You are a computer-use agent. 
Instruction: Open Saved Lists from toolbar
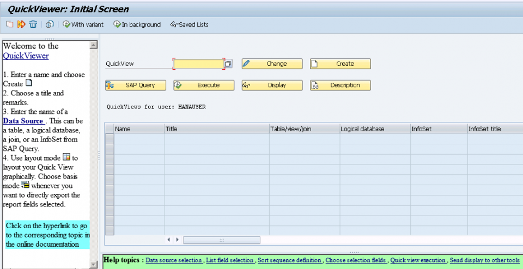[x=189, y=25]
